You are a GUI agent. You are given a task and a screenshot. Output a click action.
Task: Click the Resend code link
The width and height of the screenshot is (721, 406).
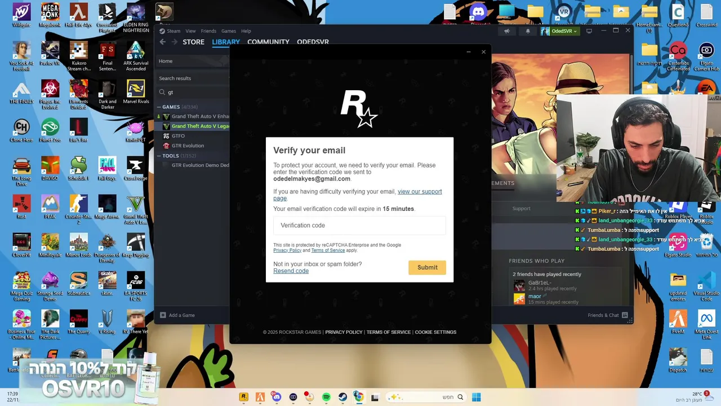pos(291,271)
